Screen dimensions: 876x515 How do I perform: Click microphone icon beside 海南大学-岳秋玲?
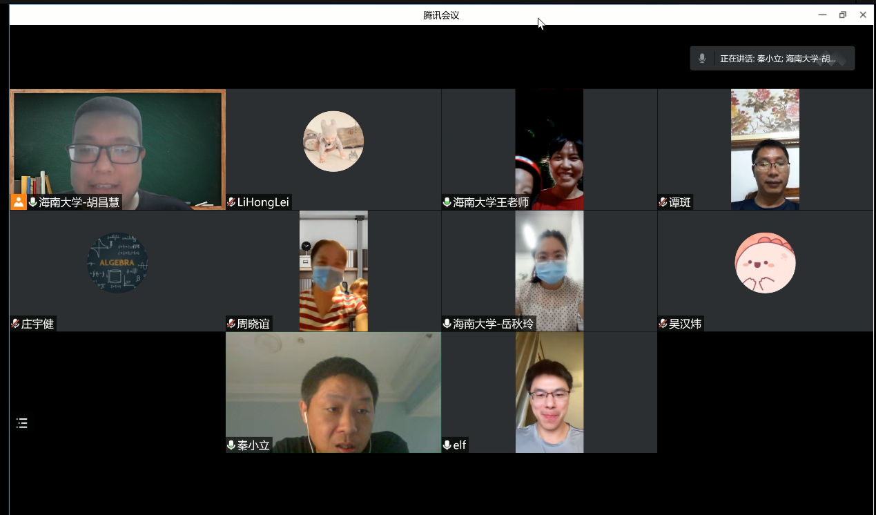tap(447, 324)
